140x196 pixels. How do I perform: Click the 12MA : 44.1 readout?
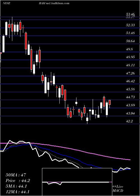point(17,192)
